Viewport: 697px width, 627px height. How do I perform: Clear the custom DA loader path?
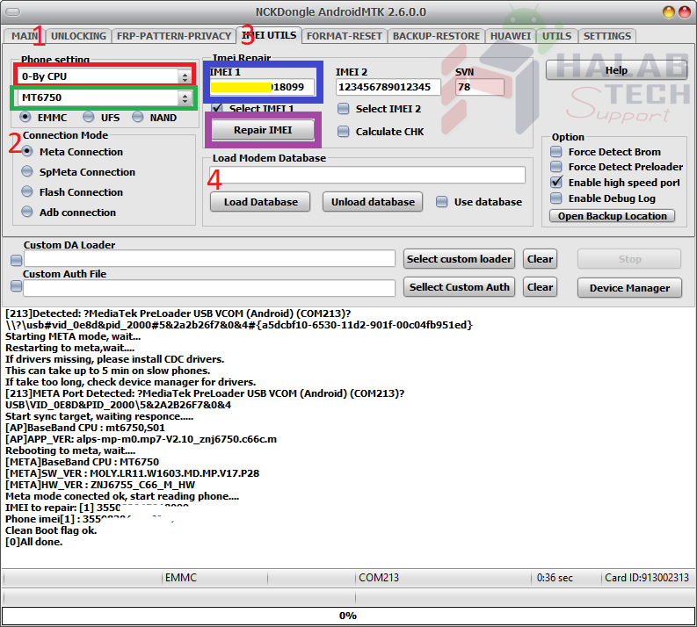pos(540,259)
